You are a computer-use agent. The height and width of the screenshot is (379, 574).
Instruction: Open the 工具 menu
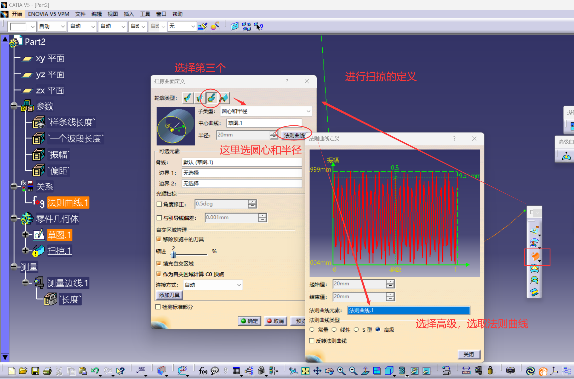[x=145, y=14]
